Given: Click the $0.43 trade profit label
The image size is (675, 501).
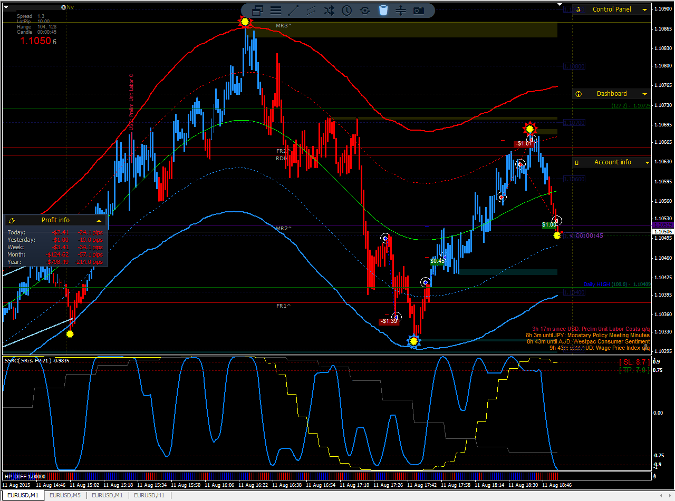Looking at the screenshot, I should coord(437,261).
